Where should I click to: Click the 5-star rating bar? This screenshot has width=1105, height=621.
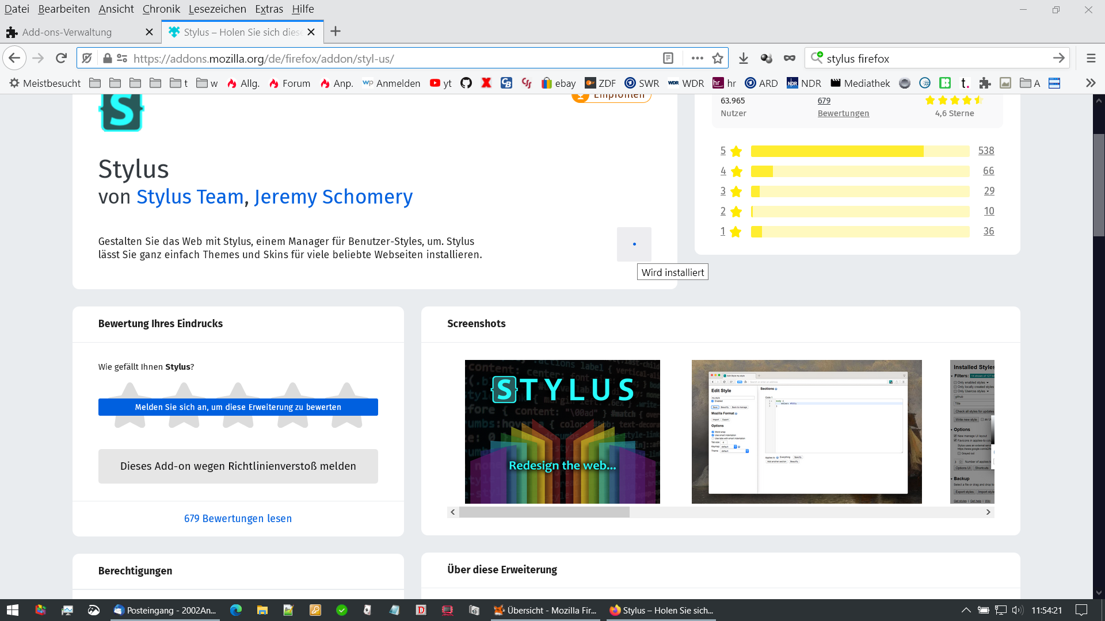[x=859, y=151]
